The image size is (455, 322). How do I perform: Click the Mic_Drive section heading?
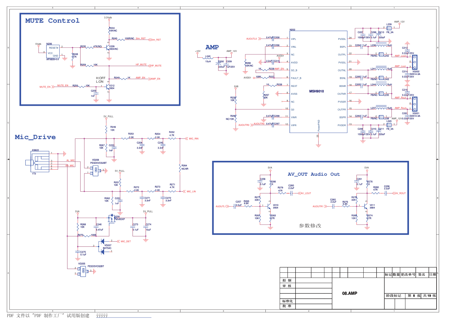(35, 137)
